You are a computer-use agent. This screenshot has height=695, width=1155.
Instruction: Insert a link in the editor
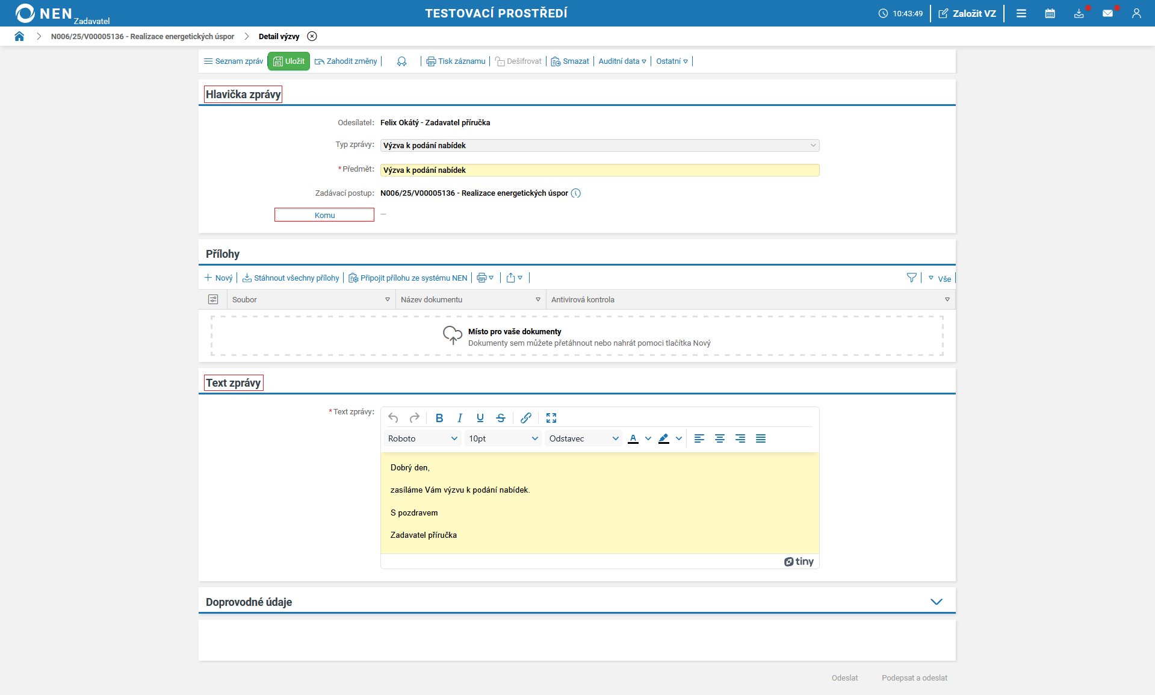(x=525, y=418)
